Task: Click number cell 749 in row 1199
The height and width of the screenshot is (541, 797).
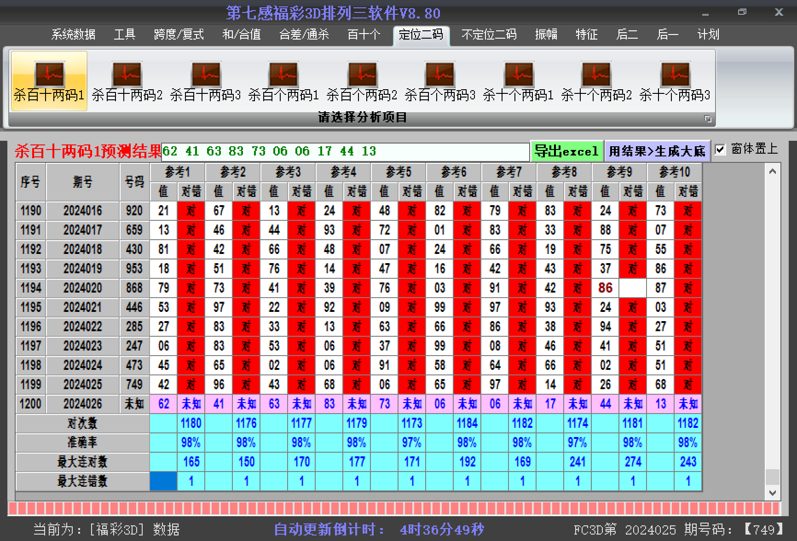Action: [x=134, y=385]
